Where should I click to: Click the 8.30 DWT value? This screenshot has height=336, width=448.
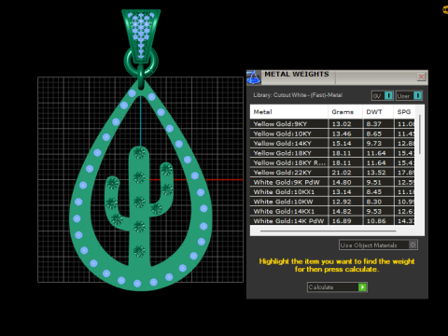373,202
